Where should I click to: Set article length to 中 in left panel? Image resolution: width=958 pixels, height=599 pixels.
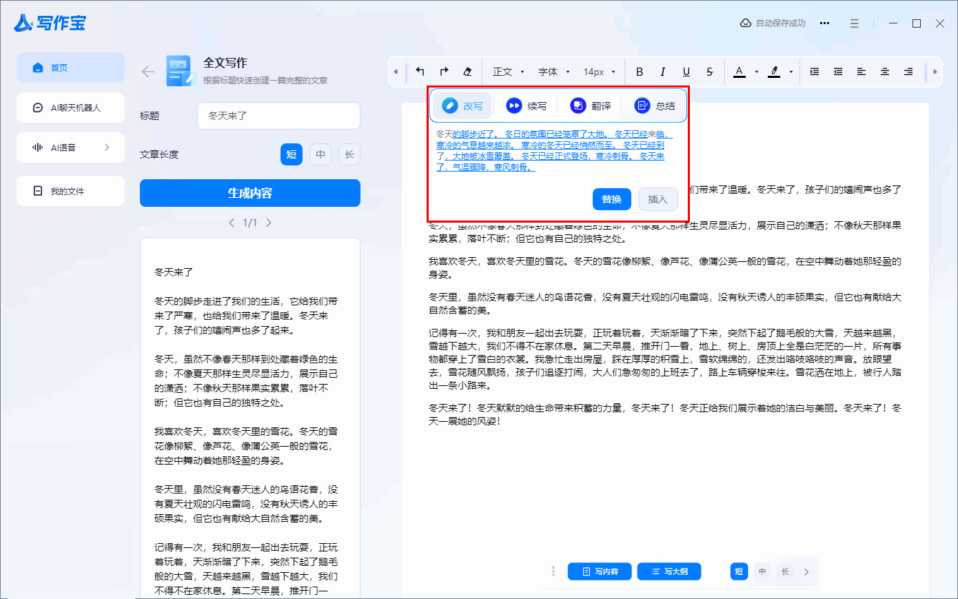tap(320, 154)
